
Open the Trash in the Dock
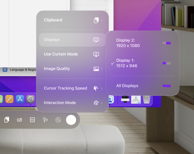point(146,100)
